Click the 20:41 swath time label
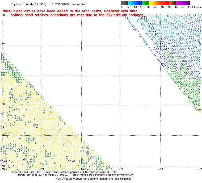This screenshot has width=202, height=183. pos(3,161)
